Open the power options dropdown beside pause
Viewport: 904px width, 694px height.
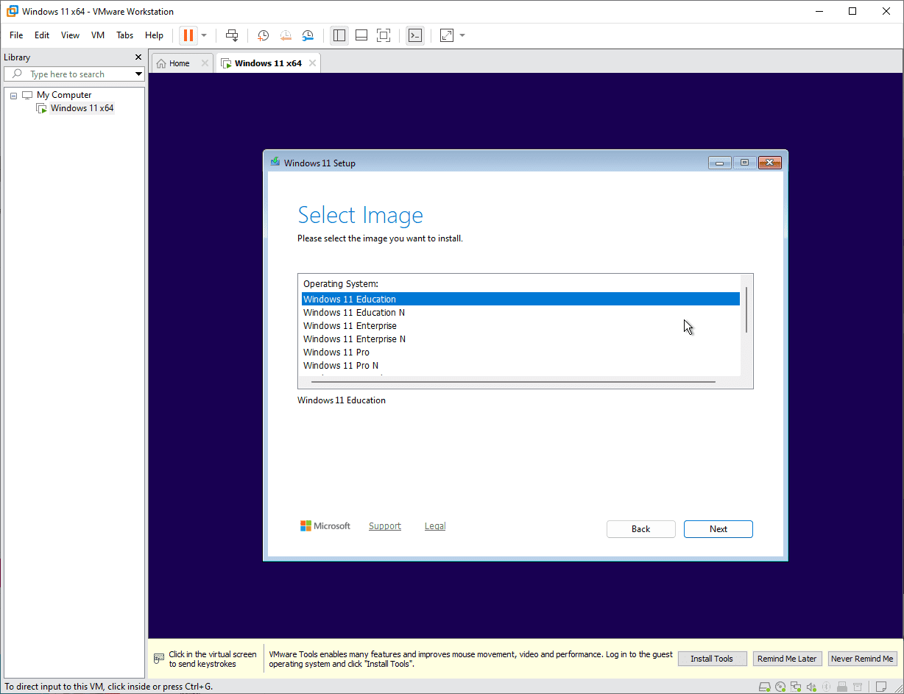[x=204, y=35]
